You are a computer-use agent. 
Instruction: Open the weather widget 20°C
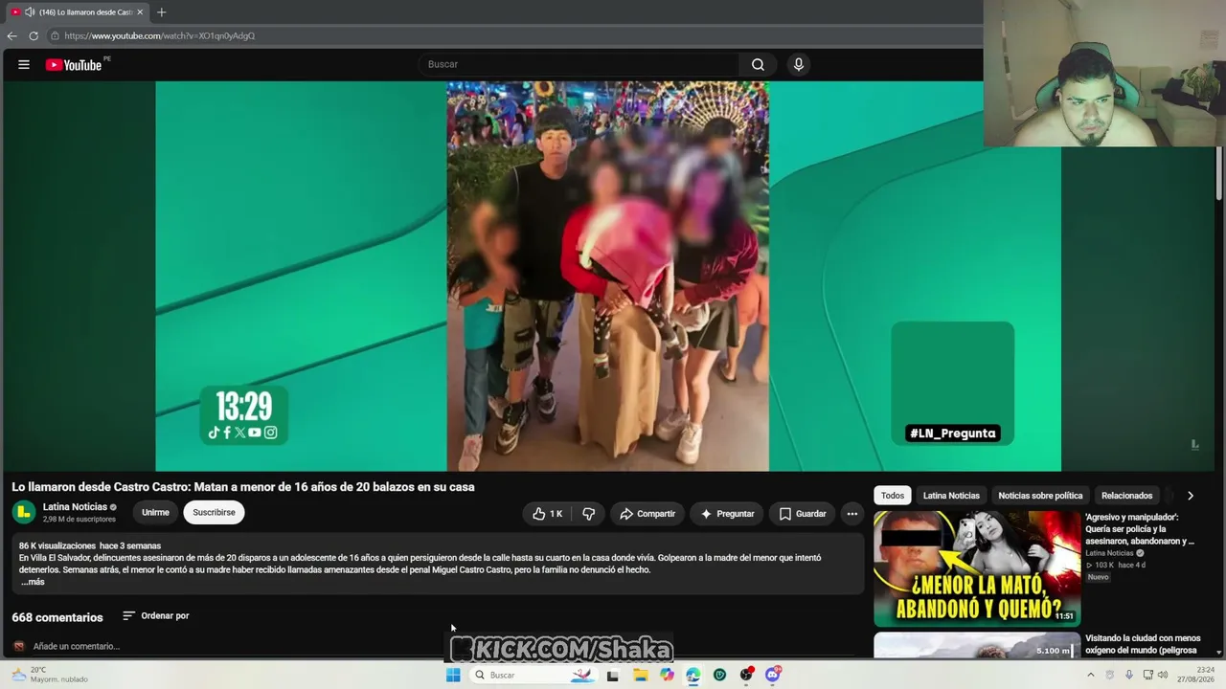pyautogui.click(x=48, y=675)
